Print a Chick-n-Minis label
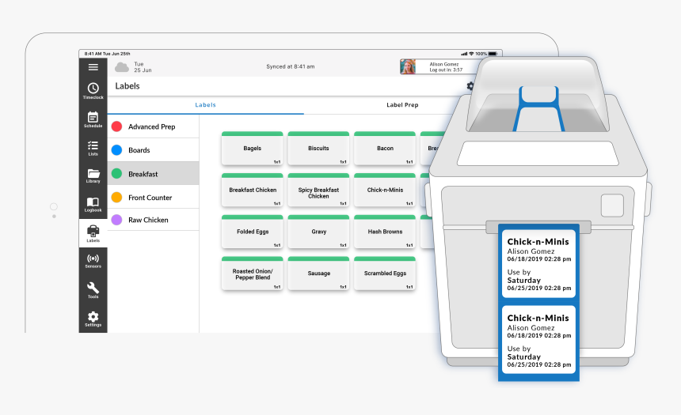Screen dimensions: 681x415 (385, 190)
